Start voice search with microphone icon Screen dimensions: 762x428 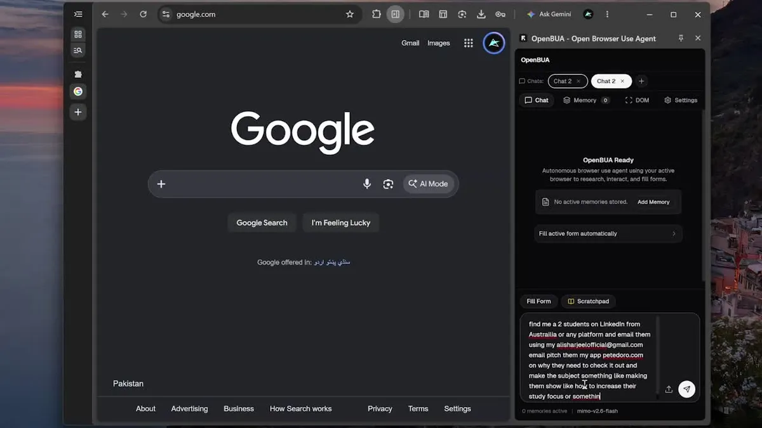point(367,184)
